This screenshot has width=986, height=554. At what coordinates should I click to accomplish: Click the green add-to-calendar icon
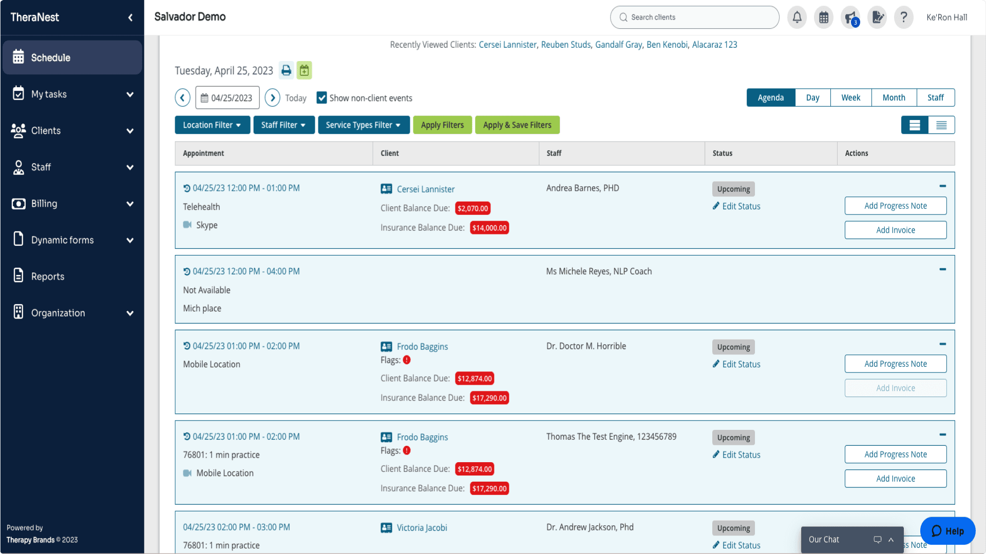(304, 70)
